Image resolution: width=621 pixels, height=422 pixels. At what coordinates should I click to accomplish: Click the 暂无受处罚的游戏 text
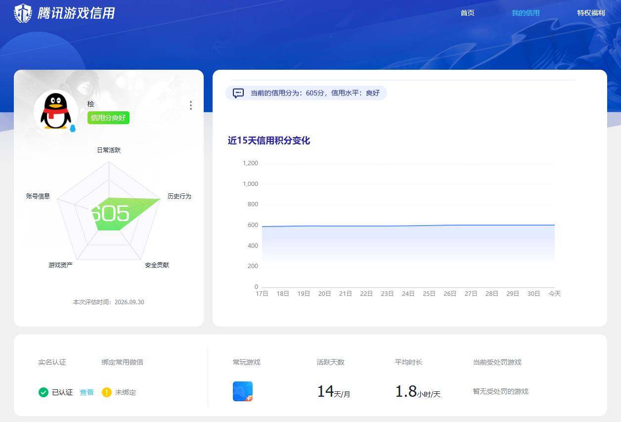[x=501, y=391]
